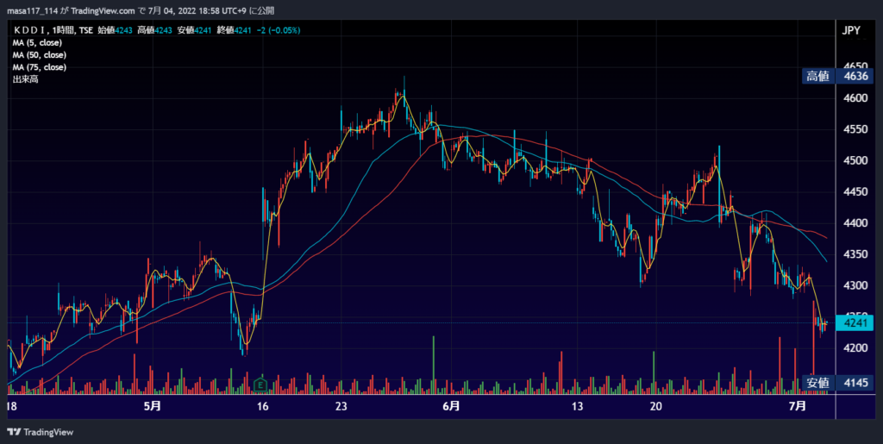Click the current price label 4241
883x444 pixels.
(x=855, y=323)
